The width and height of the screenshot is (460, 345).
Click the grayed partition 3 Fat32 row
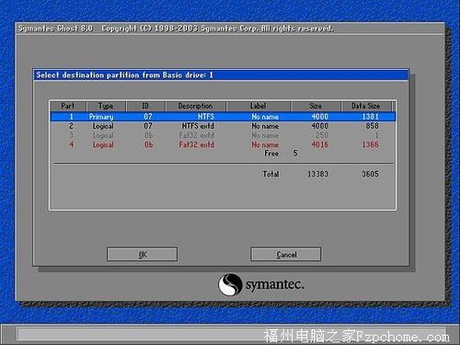point(223,135)
